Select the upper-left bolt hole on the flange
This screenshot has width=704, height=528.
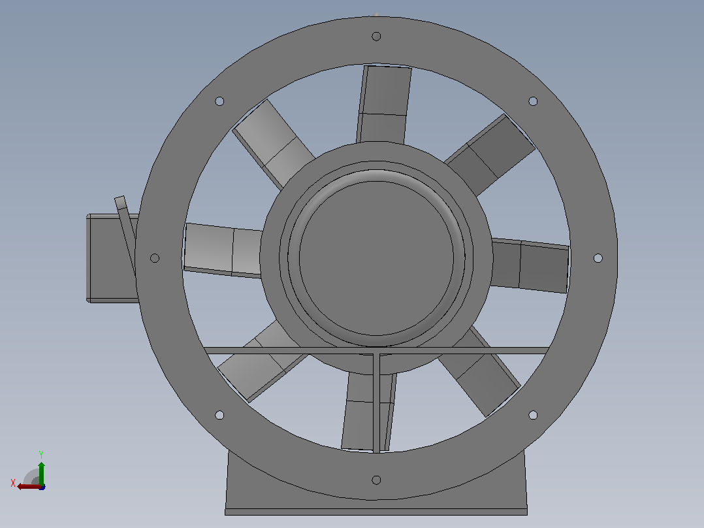click(219, 101)
